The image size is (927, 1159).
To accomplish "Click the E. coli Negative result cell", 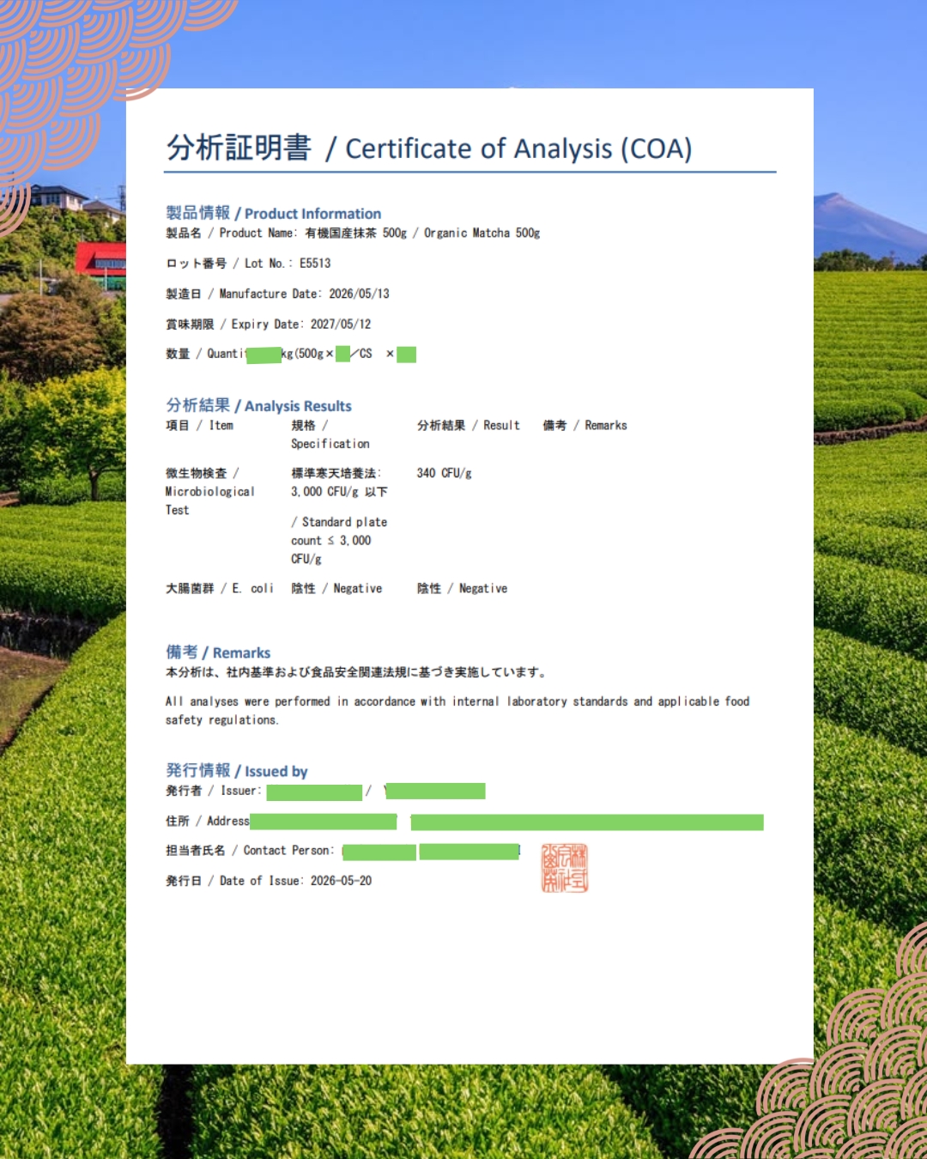I will [462, 588].
